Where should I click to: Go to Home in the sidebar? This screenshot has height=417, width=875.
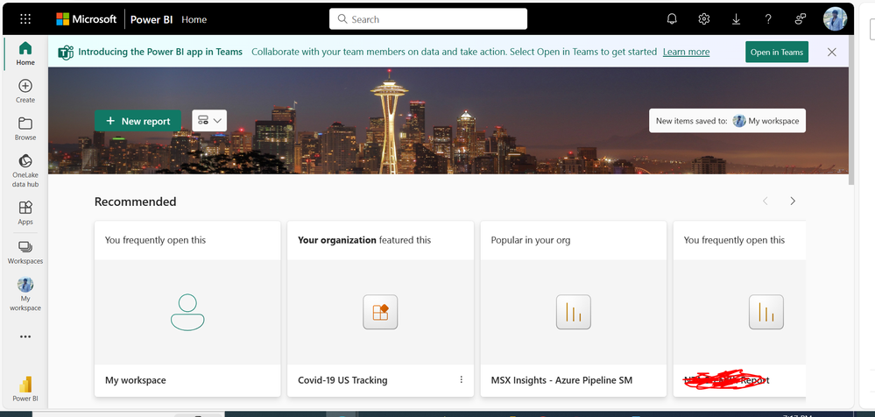coord(25,53)
